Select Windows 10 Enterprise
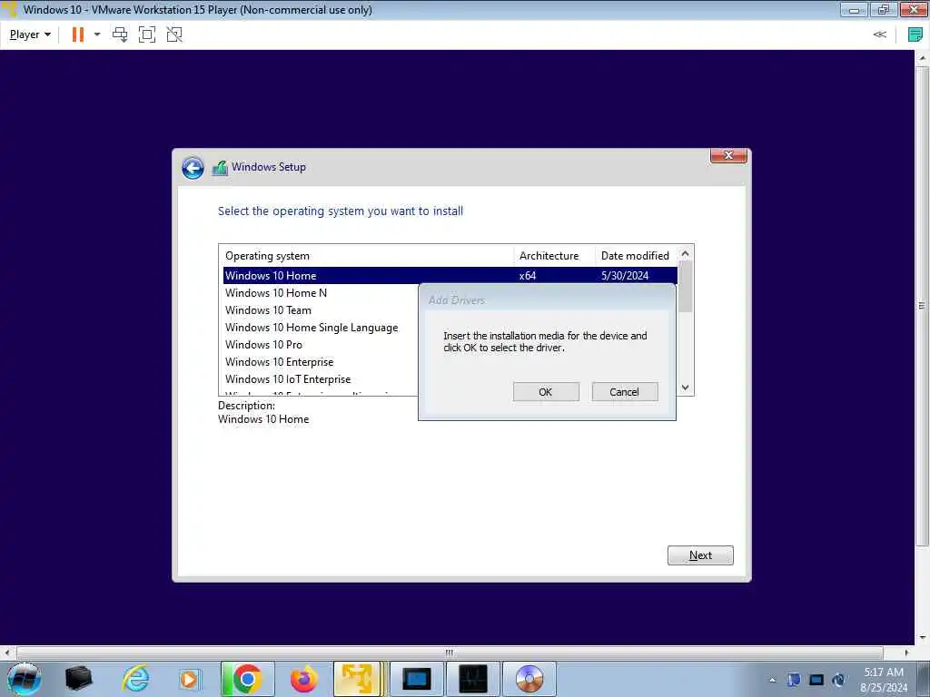This screenshot has height=697, width=930. [280, 361]
